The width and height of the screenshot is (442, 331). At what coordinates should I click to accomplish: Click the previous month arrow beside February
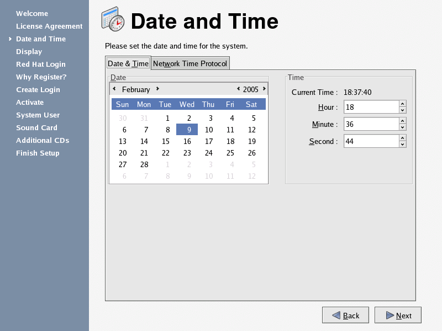click(114, 89)
